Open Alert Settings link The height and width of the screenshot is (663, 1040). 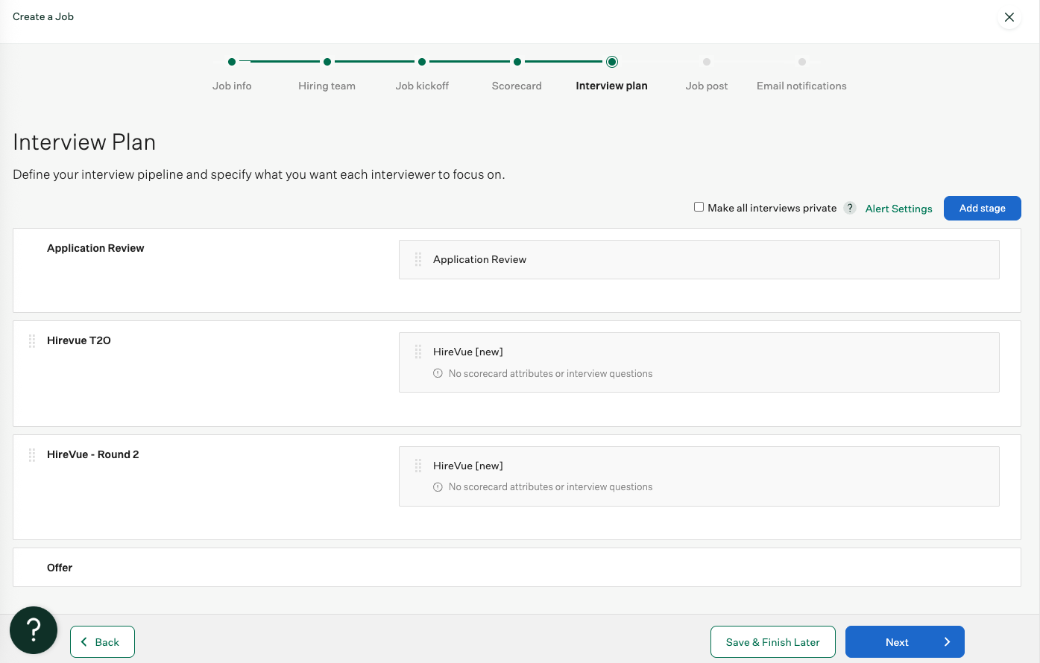[x=898, y=209]
